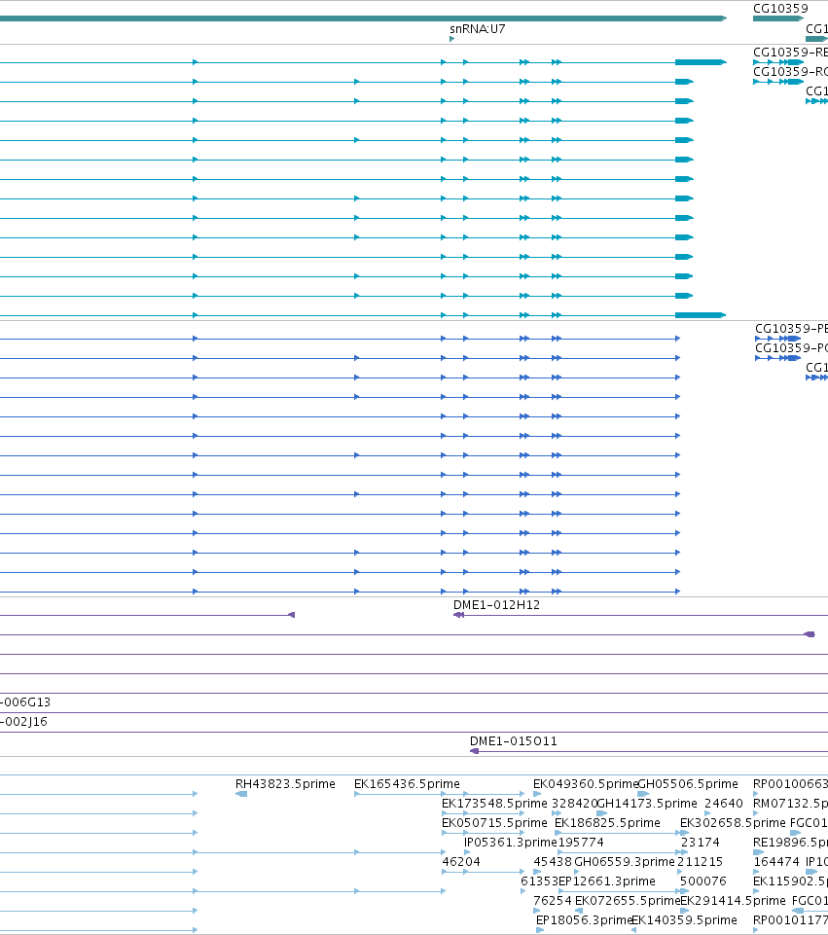Select EST EP18056.3prime
Image resolution: width=828 pixels, height=935 pixels.
pos(584,920)
